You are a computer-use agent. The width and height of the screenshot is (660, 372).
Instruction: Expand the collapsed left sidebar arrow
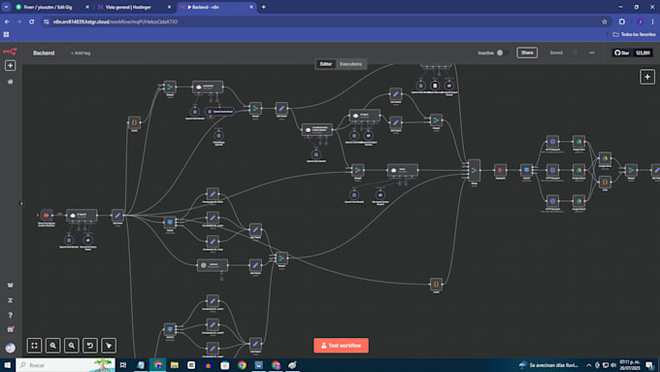(21, 204)
